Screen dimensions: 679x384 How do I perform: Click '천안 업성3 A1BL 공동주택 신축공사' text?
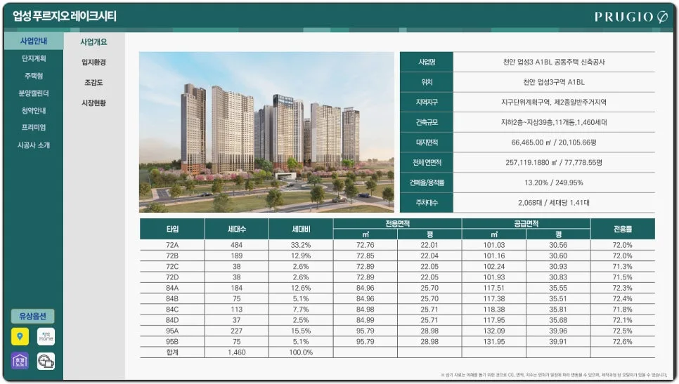(x=554, y=62)
